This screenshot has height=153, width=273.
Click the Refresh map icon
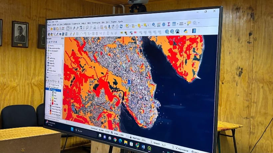[121, 26]
